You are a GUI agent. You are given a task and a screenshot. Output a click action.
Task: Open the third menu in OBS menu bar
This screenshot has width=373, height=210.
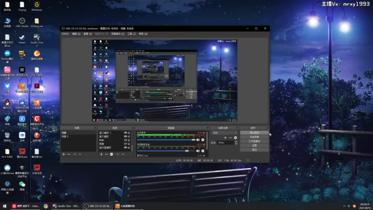(x=88, y=34)
